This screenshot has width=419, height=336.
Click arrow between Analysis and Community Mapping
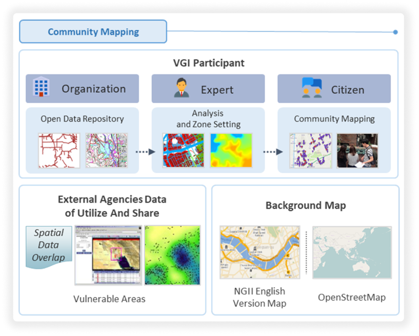(272, 152)
